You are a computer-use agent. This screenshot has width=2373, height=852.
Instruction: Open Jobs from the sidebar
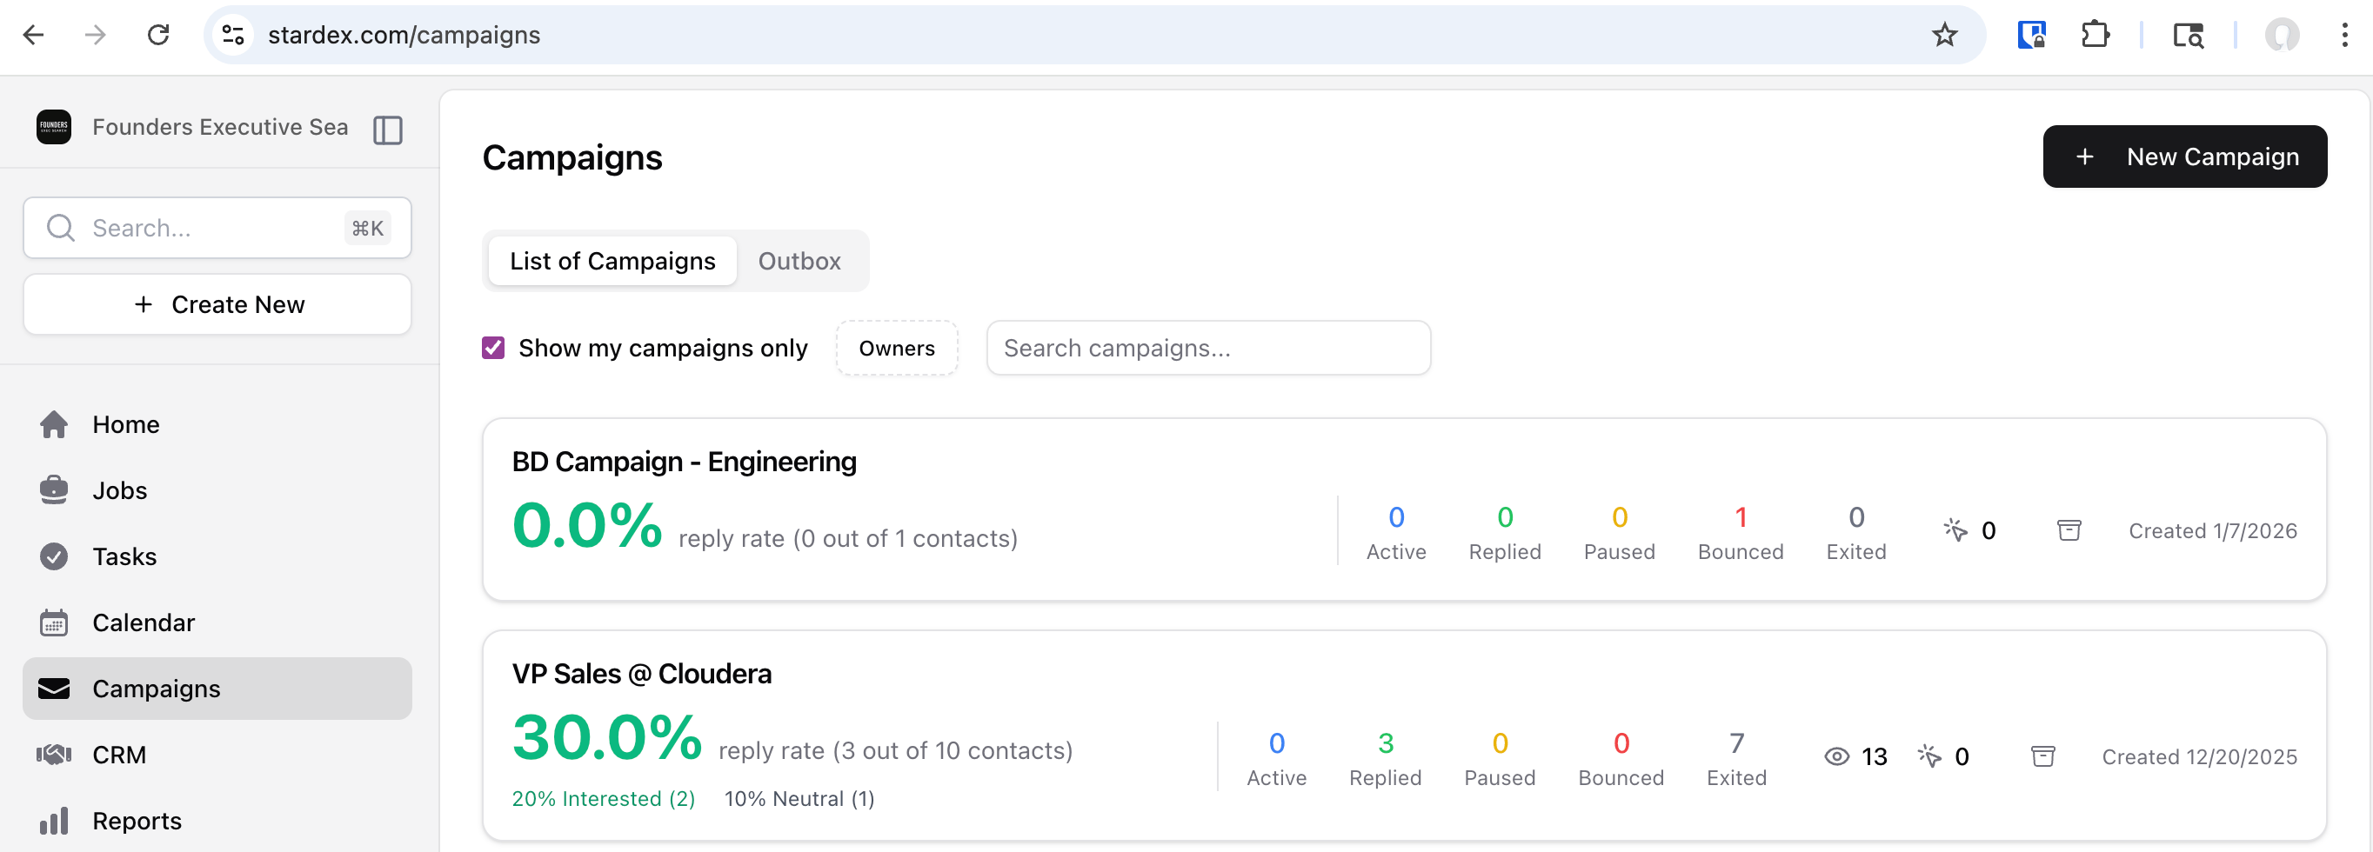[x=217, y=491]
